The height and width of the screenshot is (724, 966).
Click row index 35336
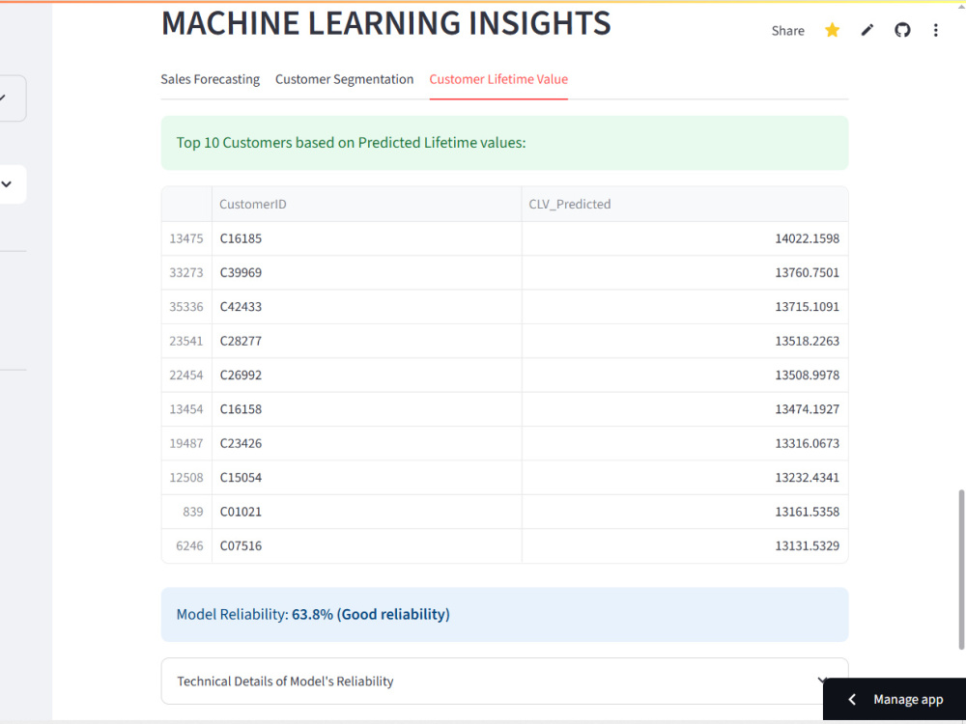click(x=186, y=307)
